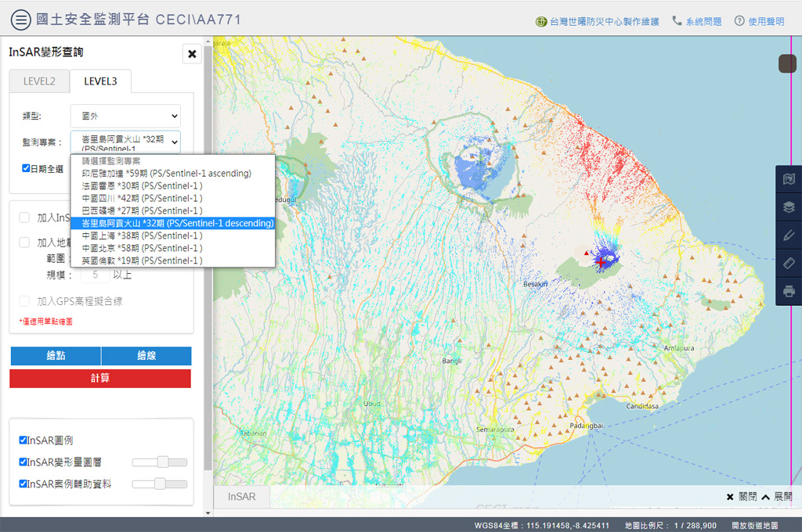Open the 類型 dropdown showing 國外
The width and height of the screenshot is (802, 532).
point(125,116)
